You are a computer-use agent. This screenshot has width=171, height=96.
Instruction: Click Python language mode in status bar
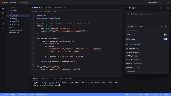coord(166,94)
